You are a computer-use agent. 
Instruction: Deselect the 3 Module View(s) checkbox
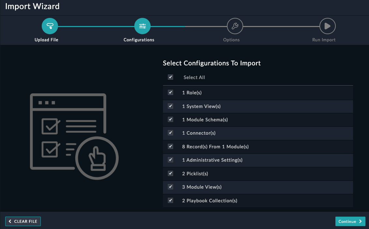coord(170,187)
